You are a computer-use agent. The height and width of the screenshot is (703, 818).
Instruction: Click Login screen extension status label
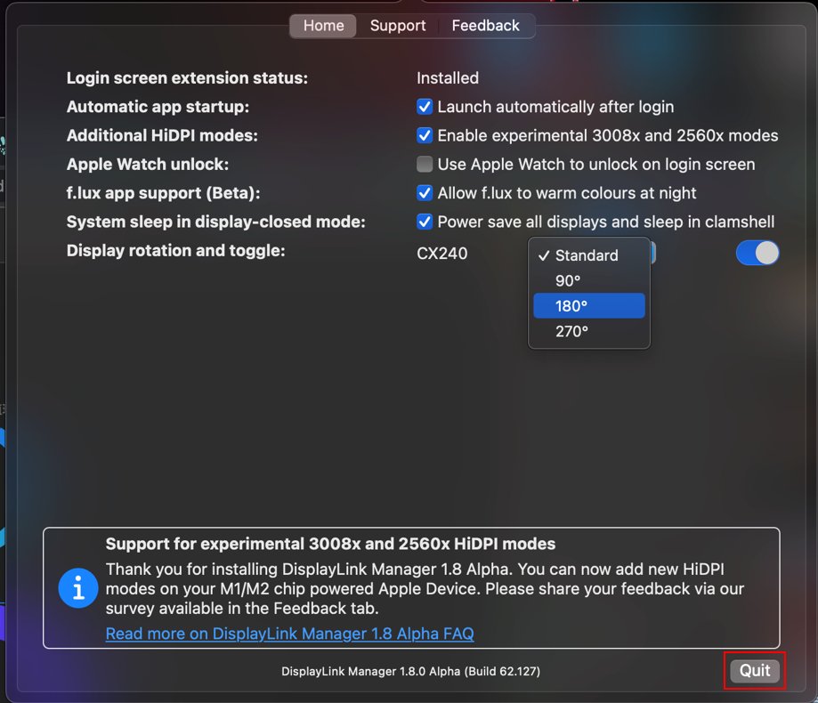tap(187, 78)
